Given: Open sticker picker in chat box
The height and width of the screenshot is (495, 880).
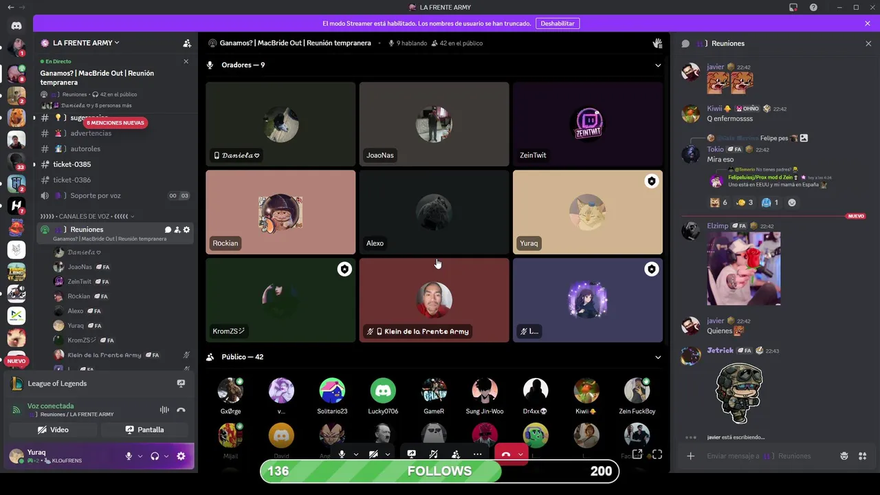Looking at the screenshot, I should coord(844,456).
